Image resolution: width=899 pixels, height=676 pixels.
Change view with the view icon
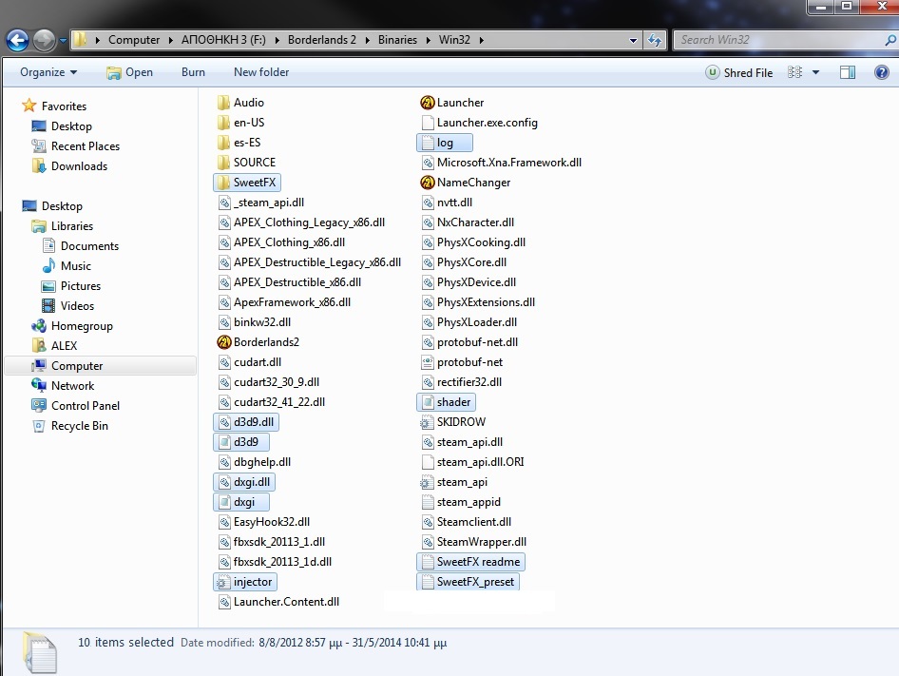point(794,72)
